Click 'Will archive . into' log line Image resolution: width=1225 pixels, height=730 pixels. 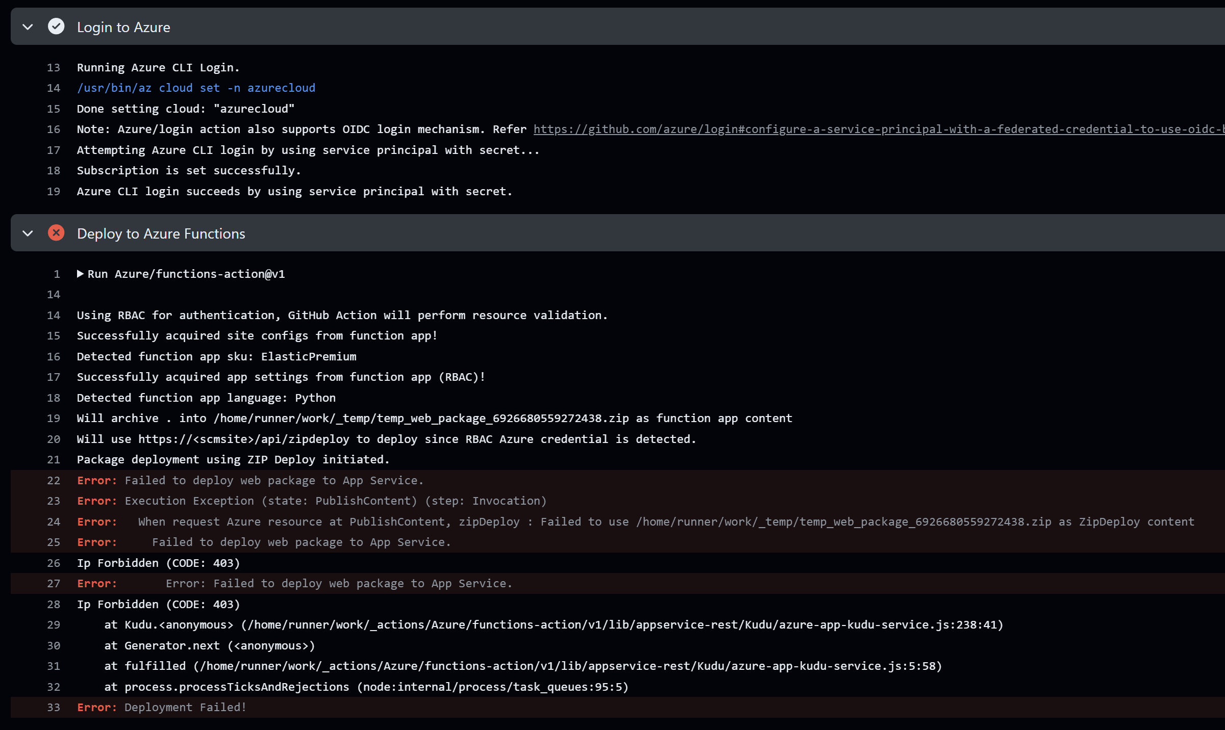pyautogui.click(x=435, y=419)
